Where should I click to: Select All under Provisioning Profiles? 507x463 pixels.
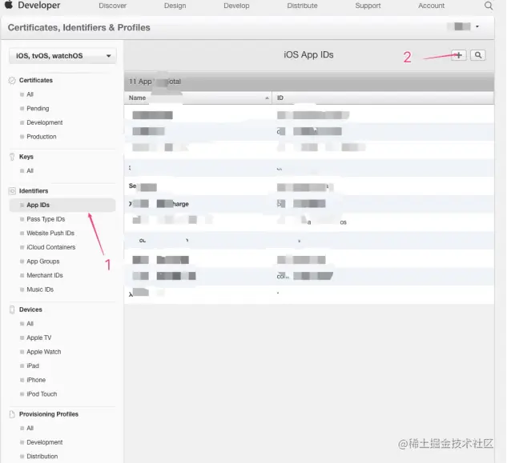click(x=30, y=429)
